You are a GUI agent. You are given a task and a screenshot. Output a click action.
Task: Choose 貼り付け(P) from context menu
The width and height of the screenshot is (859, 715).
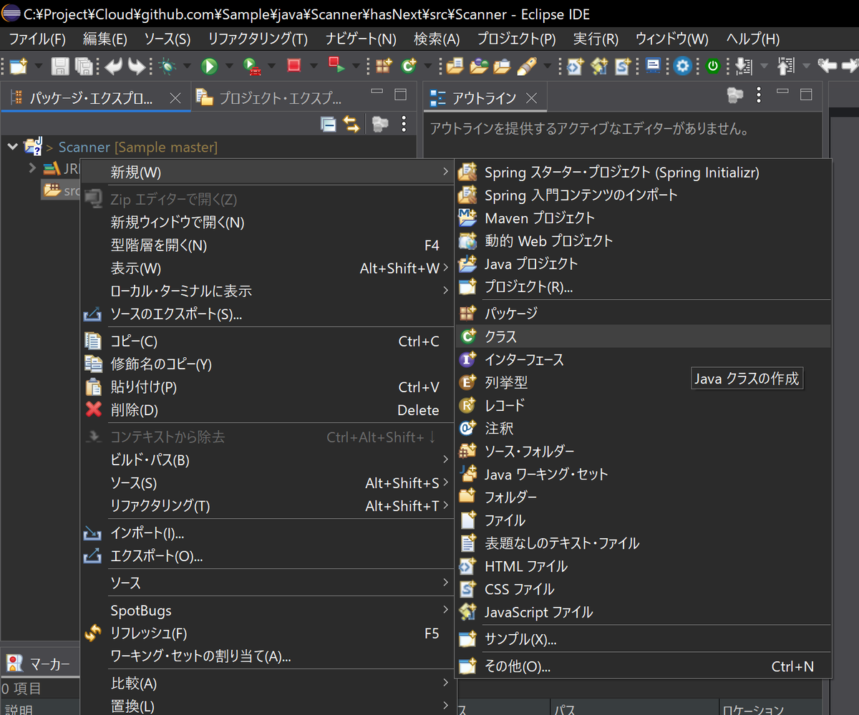click(268, 387)
